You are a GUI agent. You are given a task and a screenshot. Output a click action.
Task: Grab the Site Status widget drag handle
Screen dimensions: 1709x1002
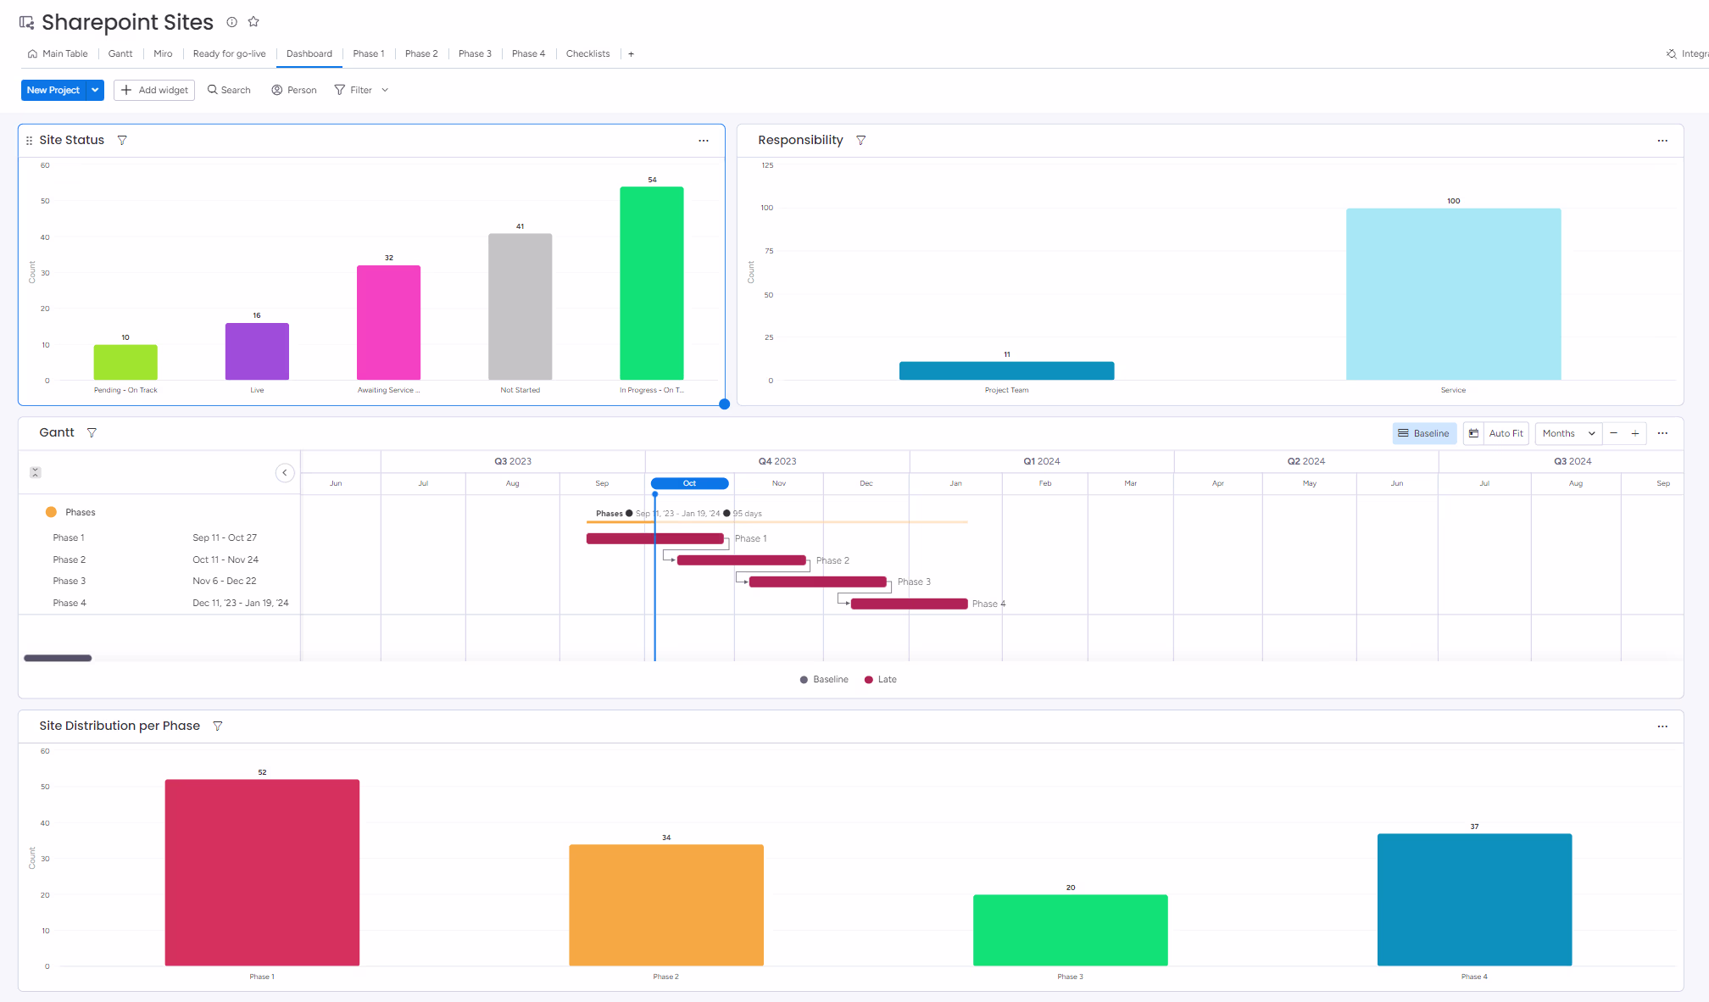coord(29,141)
